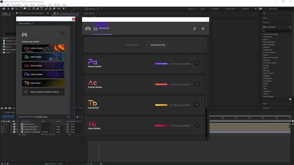Expand Hitech Builder packages chevron

point(197,125)
